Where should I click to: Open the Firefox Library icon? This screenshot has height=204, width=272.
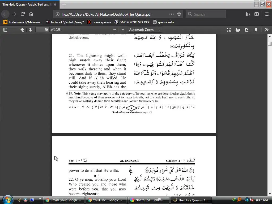(248, 14)
